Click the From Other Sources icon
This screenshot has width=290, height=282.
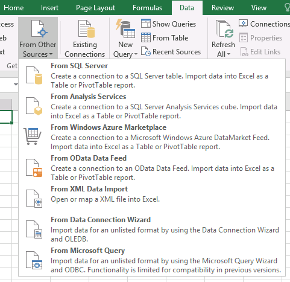pos(39,29)
